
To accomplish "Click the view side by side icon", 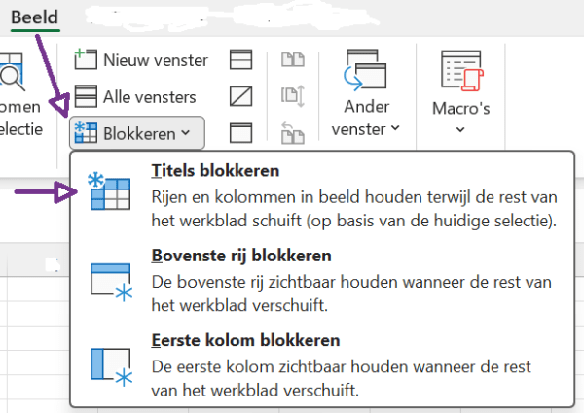I will tap(293, 59).
